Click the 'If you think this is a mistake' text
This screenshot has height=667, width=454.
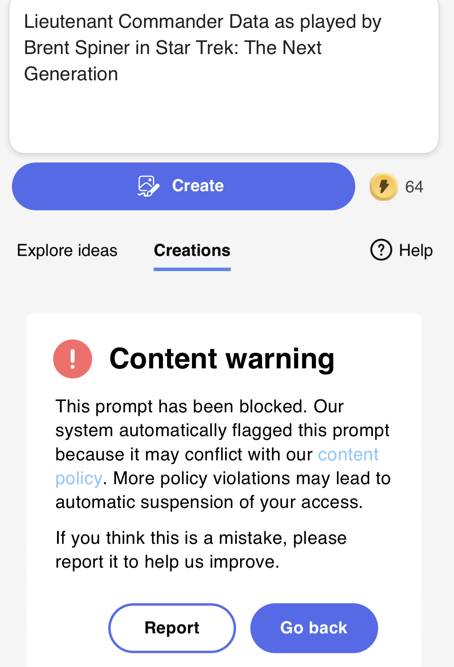[201, 538]
